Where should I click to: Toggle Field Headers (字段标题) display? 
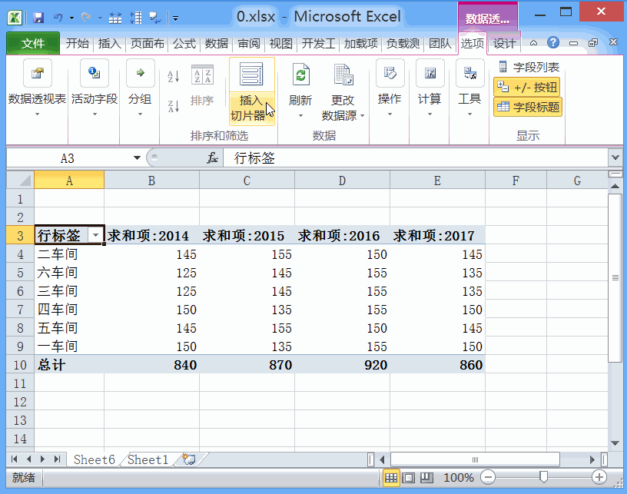(527, 104)
